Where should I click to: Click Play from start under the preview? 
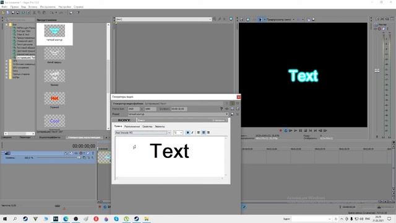290,131
